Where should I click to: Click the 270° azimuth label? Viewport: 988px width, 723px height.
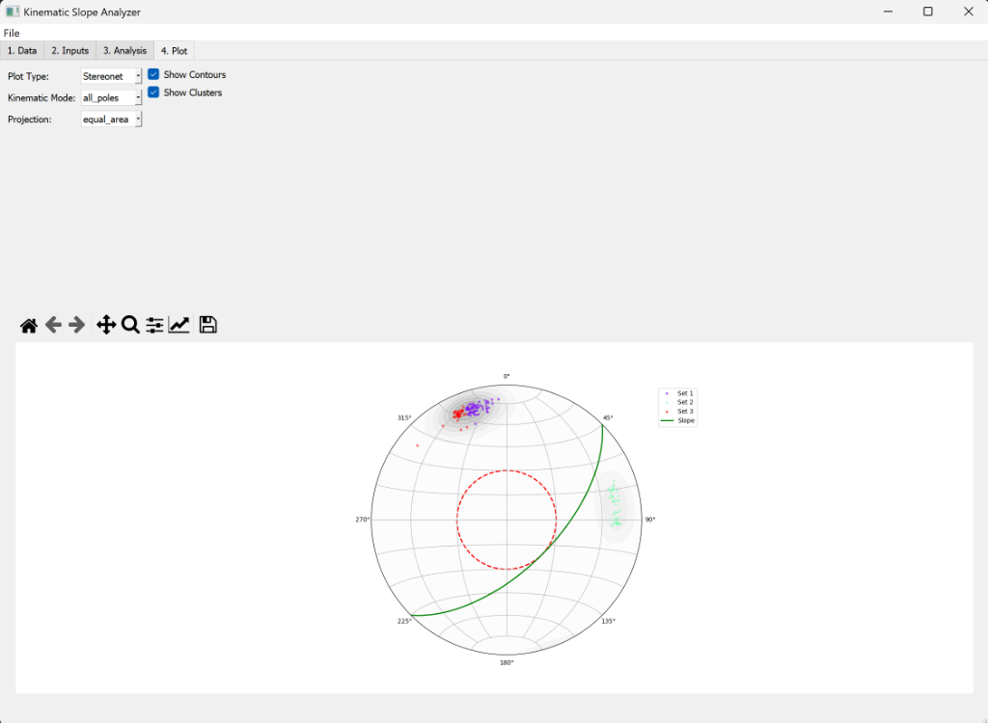click(363, 520)
